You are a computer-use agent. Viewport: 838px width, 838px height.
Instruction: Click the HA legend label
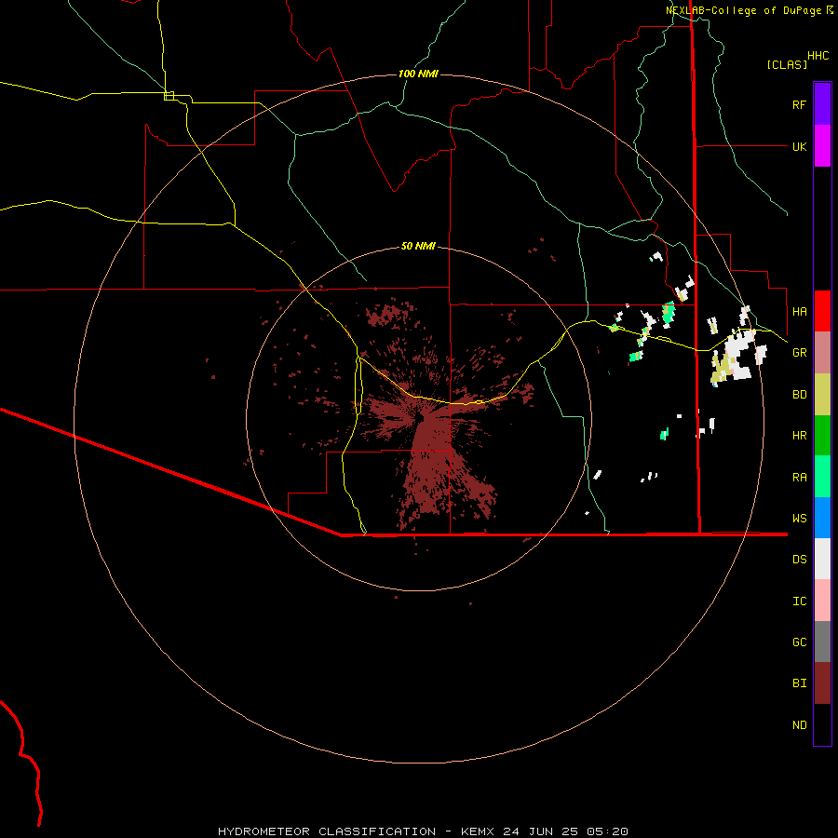799,311
